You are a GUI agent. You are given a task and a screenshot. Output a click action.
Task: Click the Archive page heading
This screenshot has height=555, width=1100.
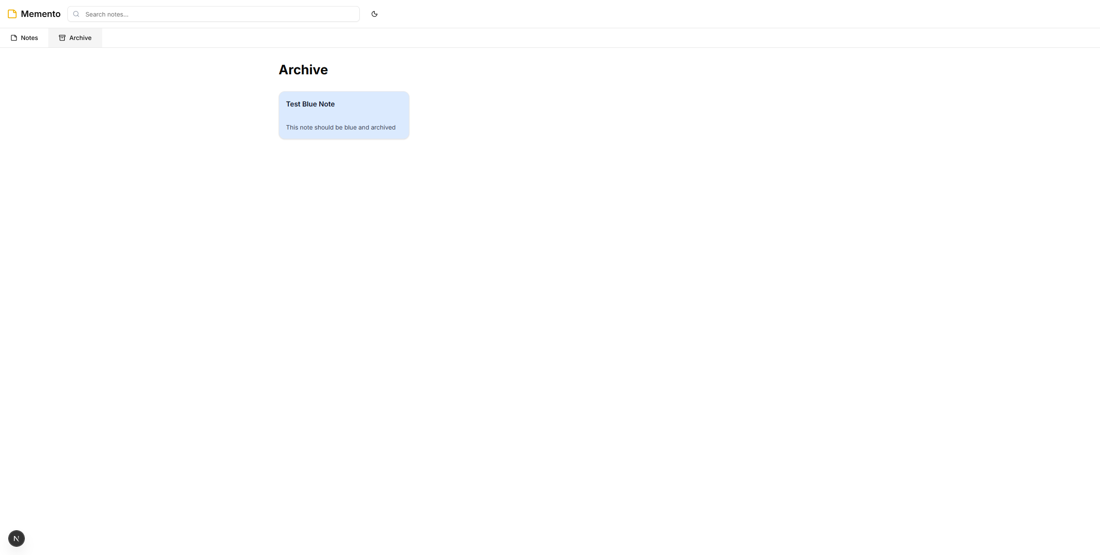[x=303, y=70]
